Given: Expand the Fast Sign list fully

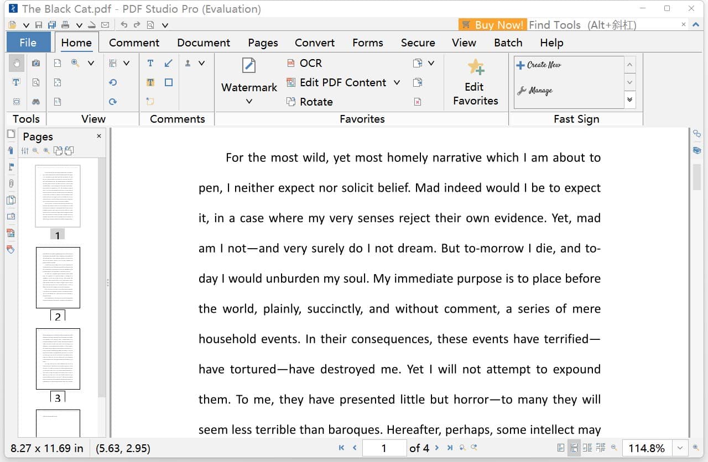Looking at the screenshot, I should (629, 99).
